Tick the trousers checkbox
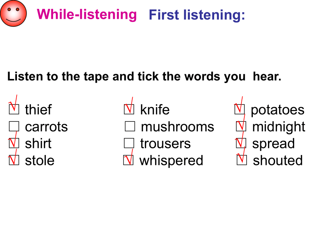Screen dimensions: 317x238 click(129, 143)
